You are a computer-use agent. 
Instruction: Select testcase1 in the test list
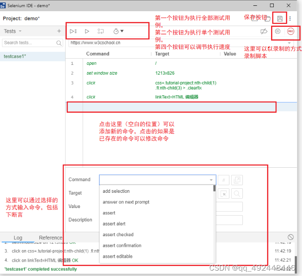(33, 56)
